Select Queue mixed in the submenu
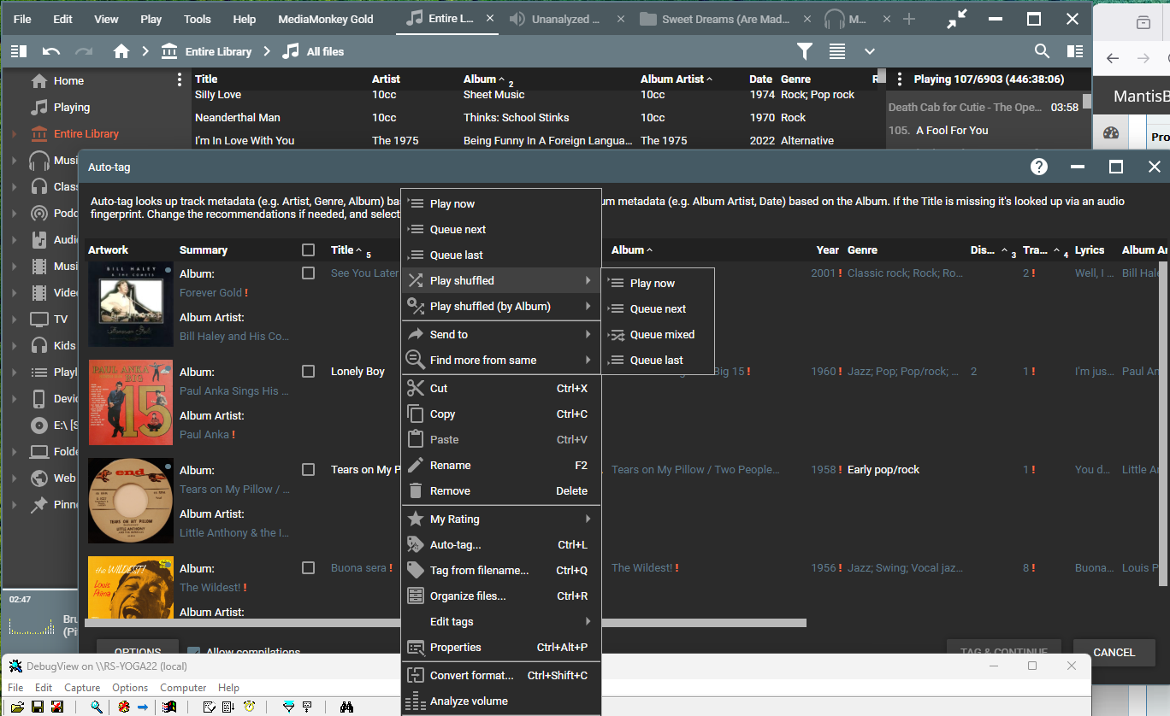This screenshot has width=1170, height=716. [661, 335]
